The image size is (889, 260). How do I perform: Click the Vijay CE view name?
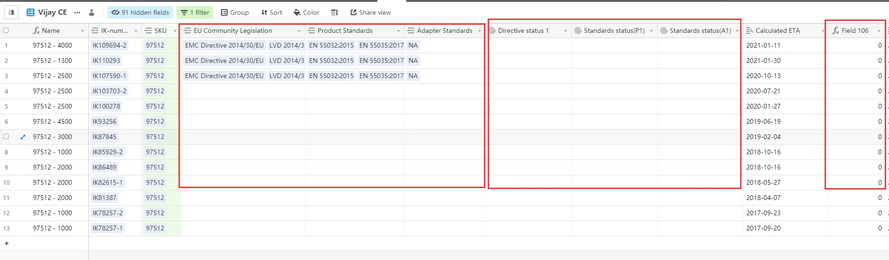pyautogui.click(x=52, y=12)
